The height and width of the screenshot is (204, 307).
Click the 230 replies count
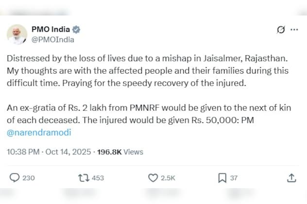tap(29, 178)
